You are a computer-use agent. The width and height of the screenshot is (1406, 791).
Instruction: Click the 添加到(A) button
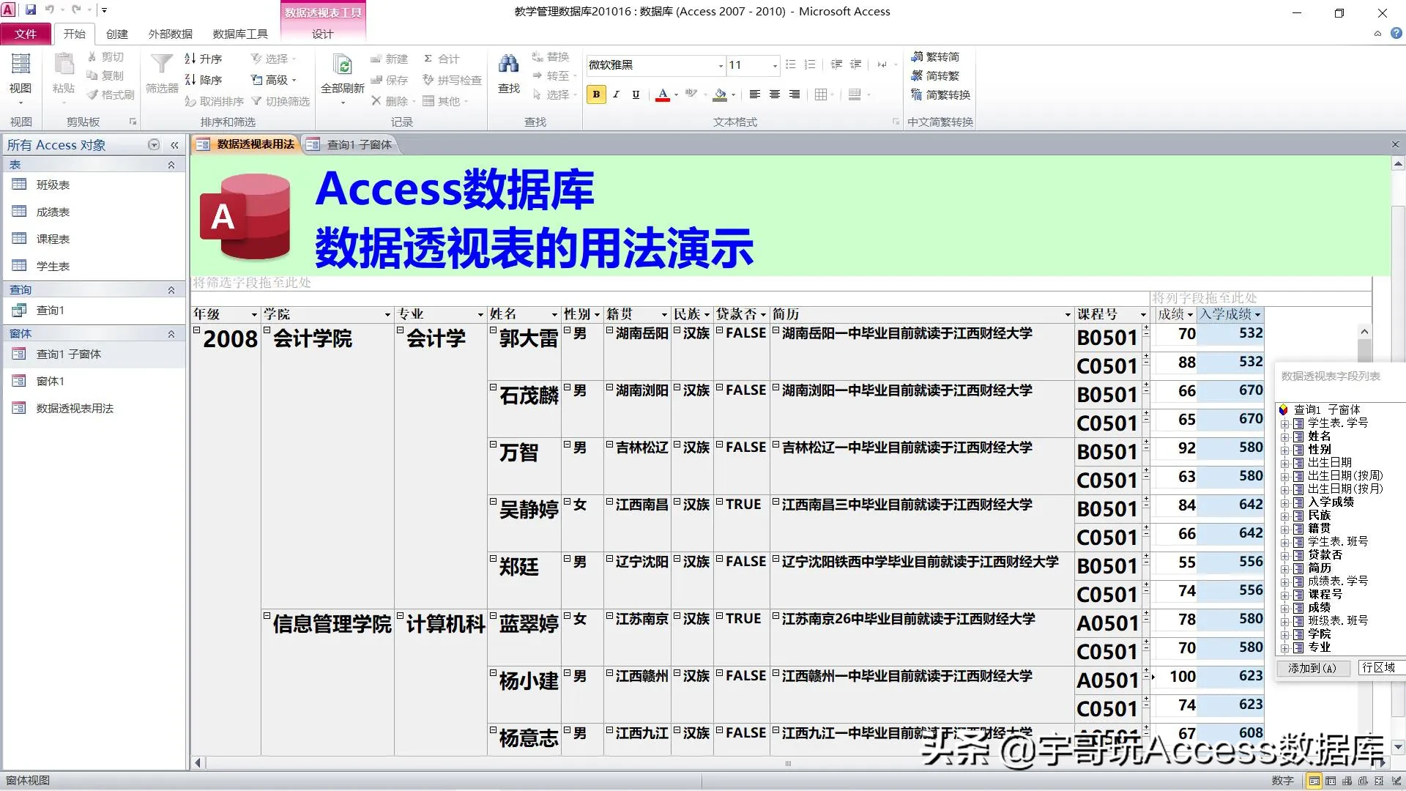point(1312,668)
